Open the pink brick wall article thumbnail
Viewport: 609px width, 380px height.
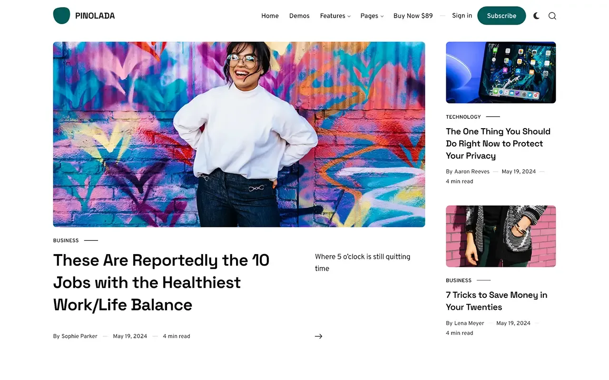pyautogui.click(x=501, y=236)
